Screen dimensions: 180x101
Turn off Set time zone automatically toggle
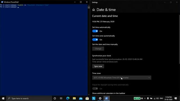pyautogui.click(x=95, y=40)
